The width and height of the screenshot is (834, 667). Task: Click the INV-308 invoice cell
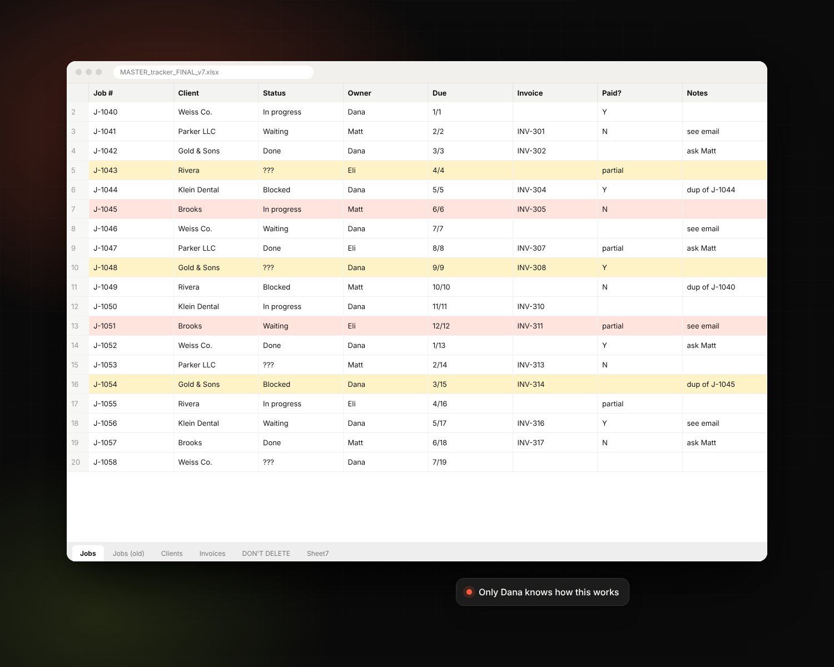pyautogui.click(x=555, y=267)
